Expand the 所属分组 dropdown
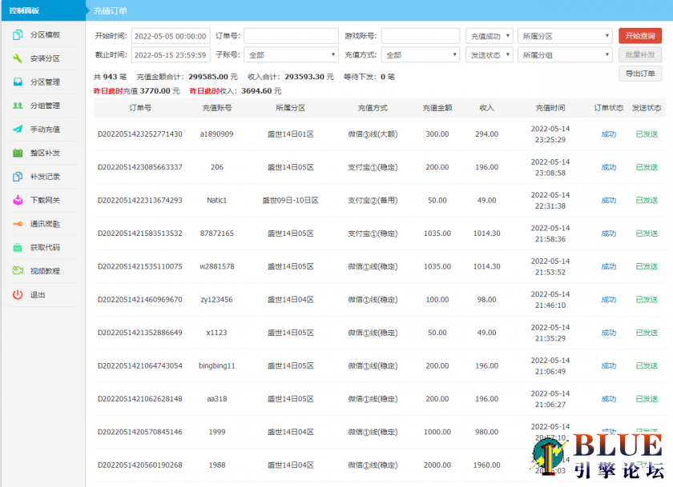673x487 pixels. click(565, 55)
